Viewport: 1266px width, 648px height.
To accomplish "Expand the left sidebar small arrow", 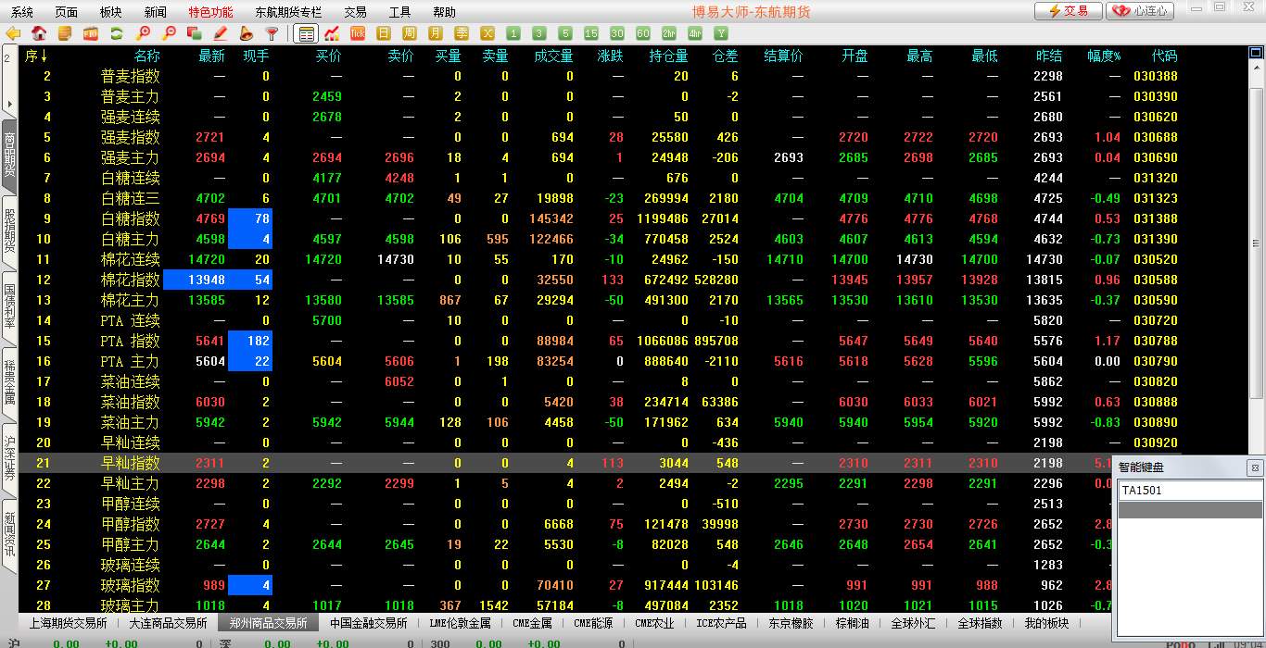I will [x=8, y=104].
